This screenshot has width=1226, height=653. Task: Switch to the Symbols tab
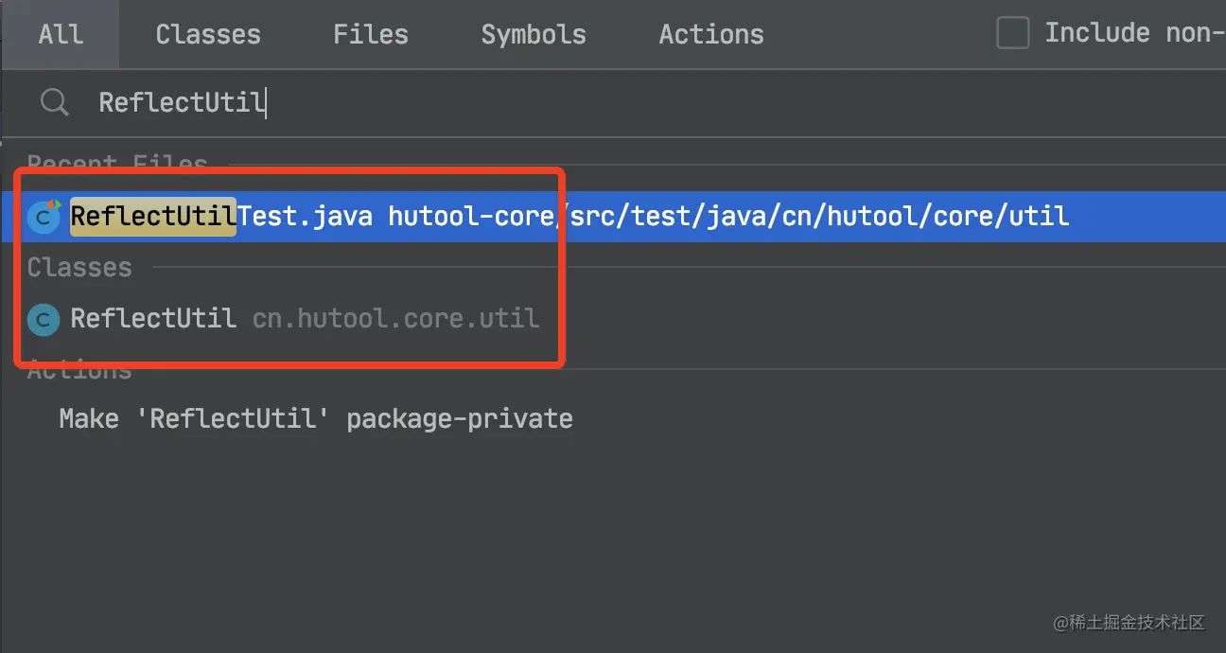point(534,34)
